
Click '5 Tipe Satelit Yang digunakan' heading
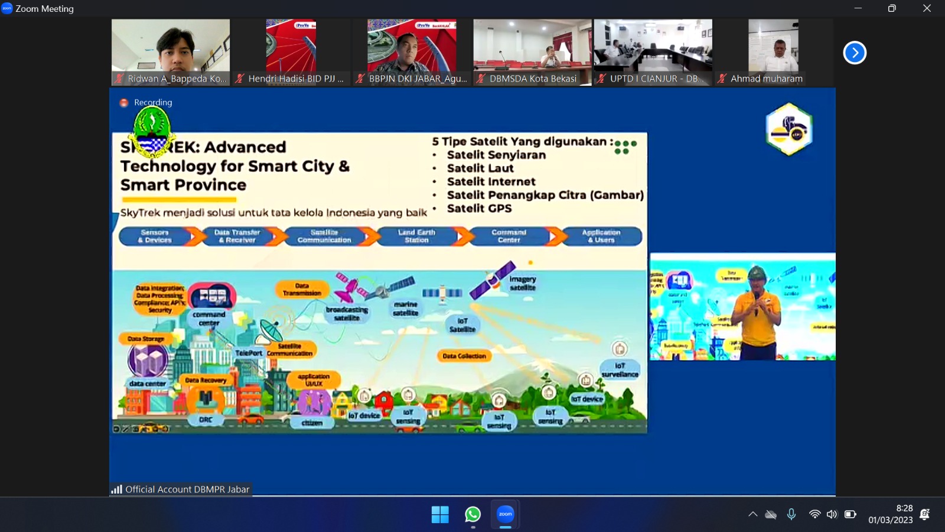[522, 141]
